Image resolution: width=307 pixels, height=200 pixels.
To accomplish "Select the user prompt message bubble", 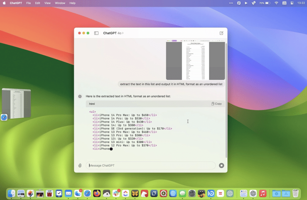I will click(171, 84).
